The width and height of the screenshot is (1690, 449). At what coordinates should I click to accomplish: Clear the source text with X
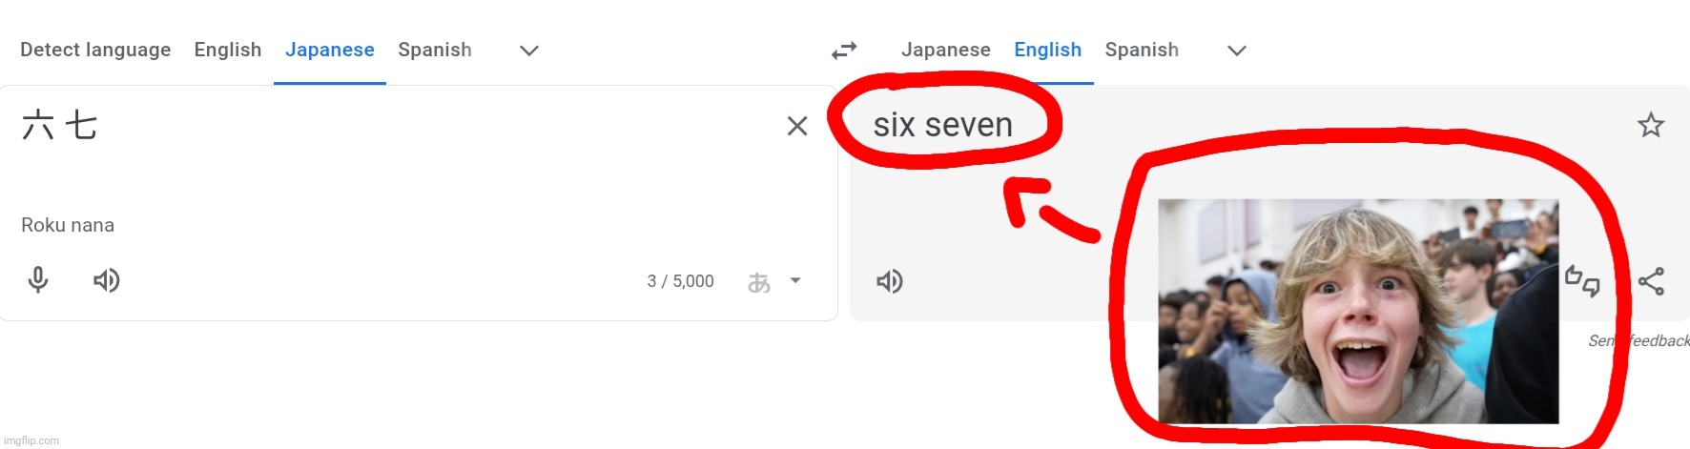(797, 126)
